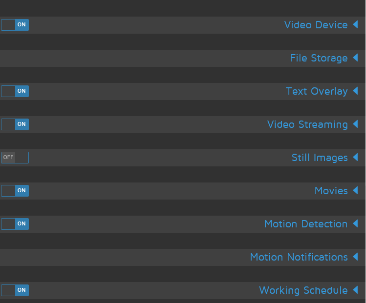The height and width of the screenshot is (303, 366).
Task: Expand Video Streaming using its arrow
Action: pos(356,124)
